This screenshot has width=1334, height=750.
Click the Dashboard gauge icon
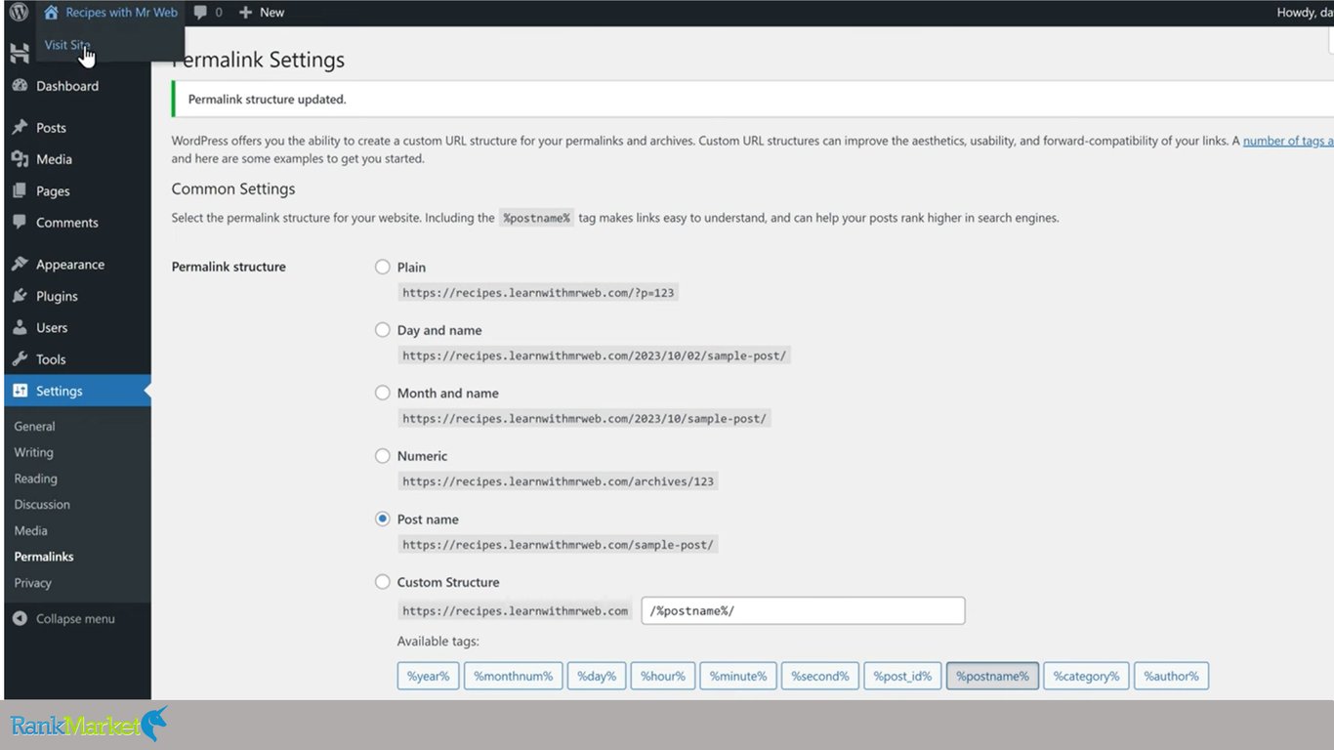20,86
